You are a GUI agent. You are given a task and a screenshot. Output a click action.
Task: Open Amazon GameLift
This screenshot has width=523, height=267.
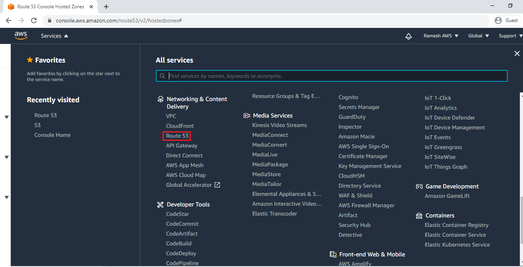click(x=447, y=196)
